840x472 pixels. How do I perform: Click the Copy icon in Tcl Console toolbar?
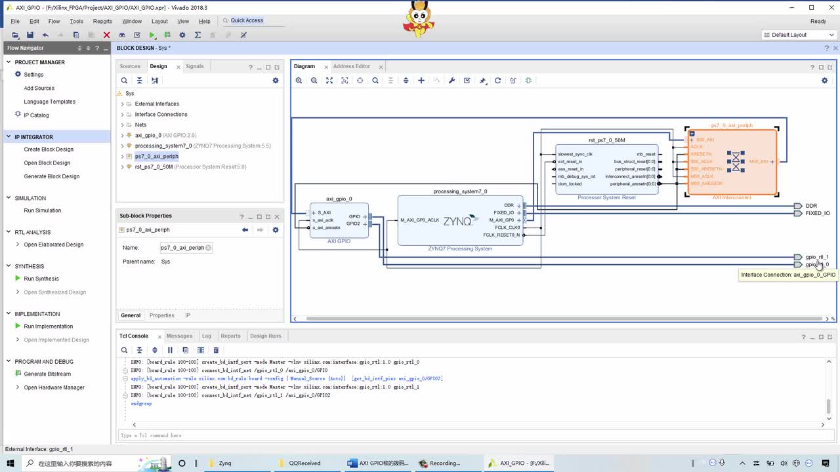185,350
